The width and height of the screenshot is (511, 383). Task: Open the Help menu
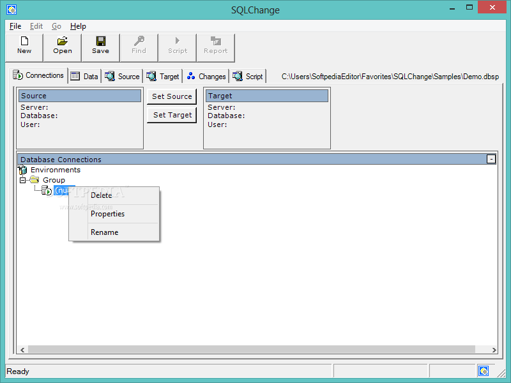coord(78,26)
